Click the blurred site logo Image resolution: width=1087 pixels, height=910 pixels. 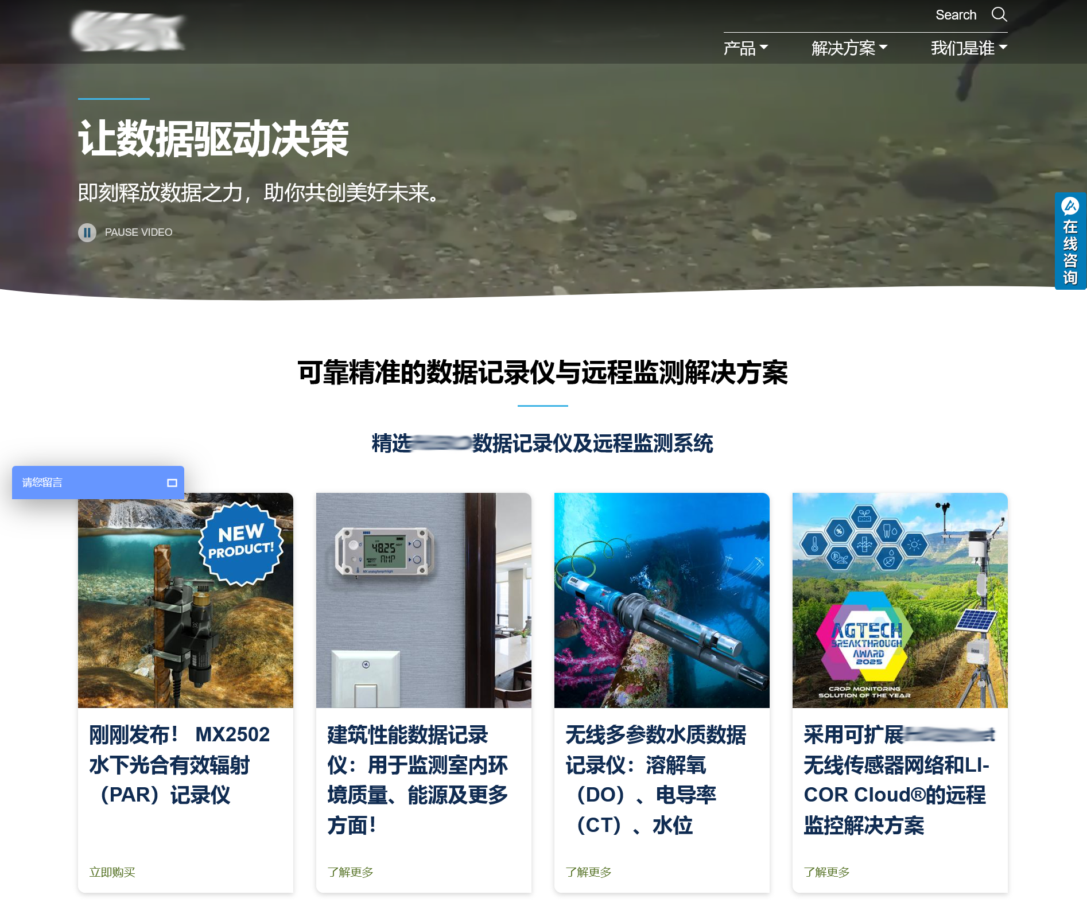point(127,31)
